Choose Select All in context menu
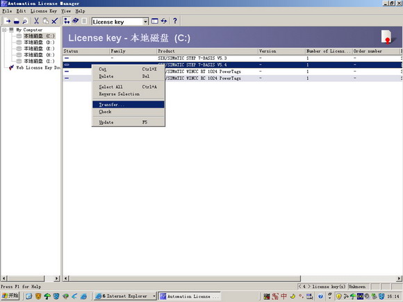Image resolution: width=403 pixels, height=302 pixels. [129, 87]
